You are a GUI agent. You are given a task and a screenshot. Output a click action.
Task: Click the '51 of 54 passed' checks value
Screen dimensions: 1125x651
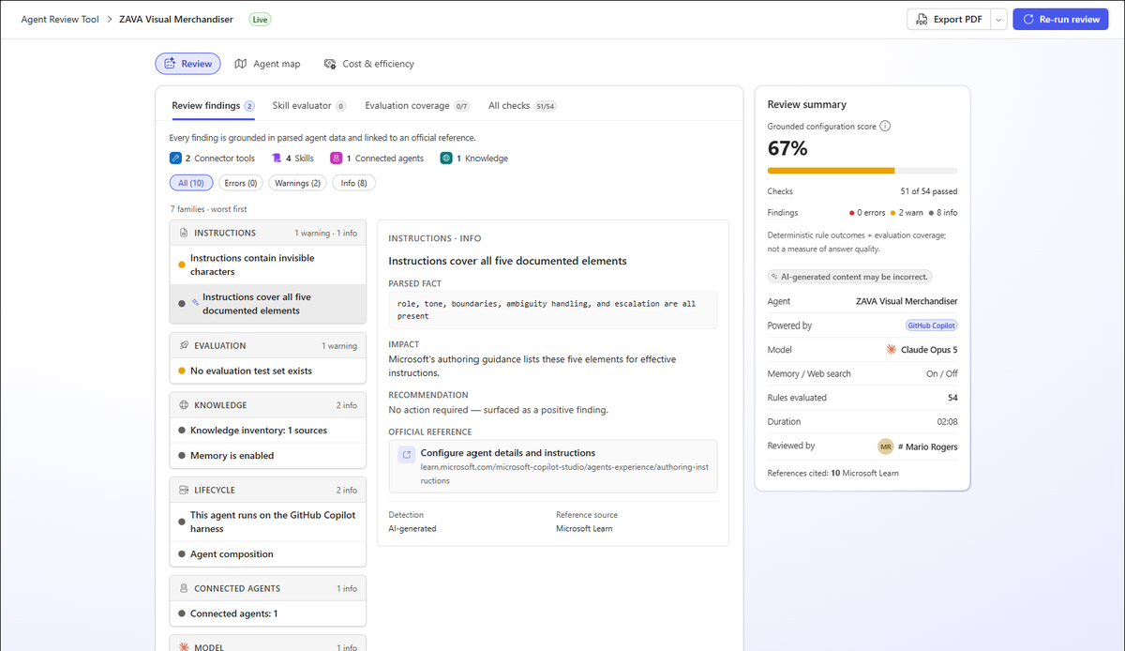[x=928, y=191]
